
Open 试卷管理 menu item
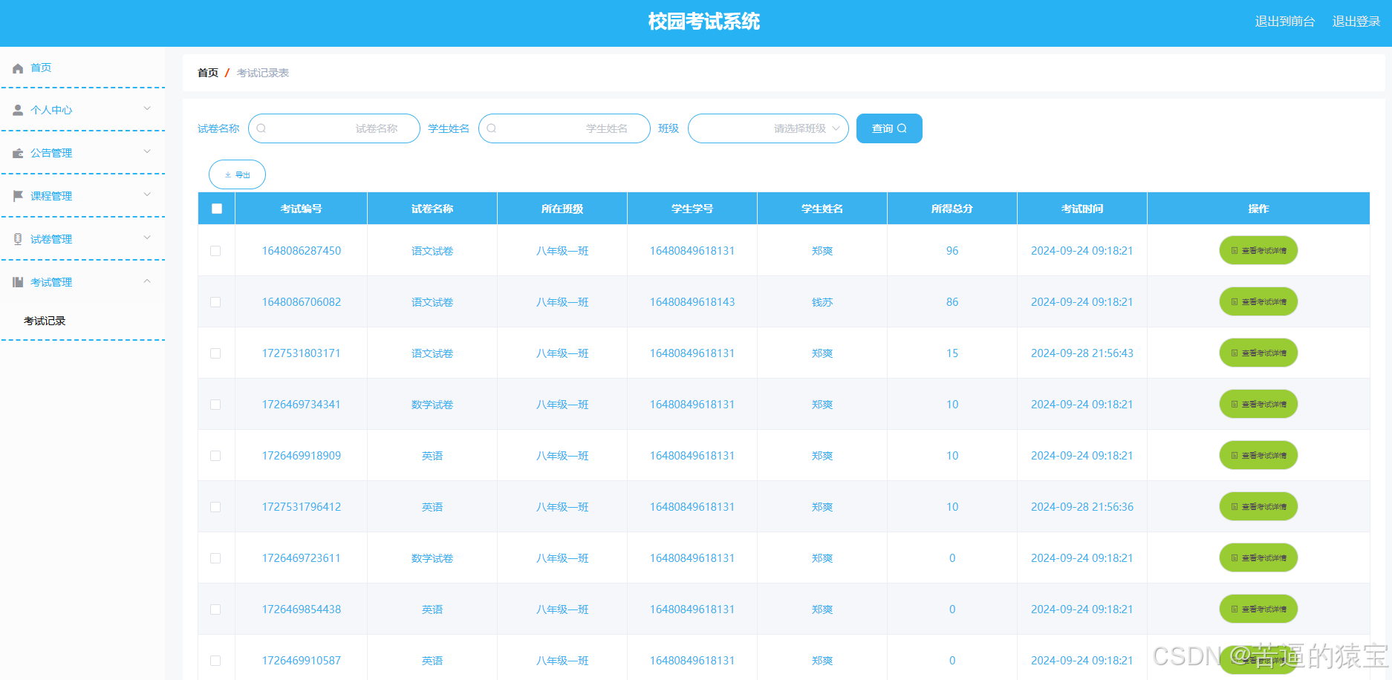[51, 239]
